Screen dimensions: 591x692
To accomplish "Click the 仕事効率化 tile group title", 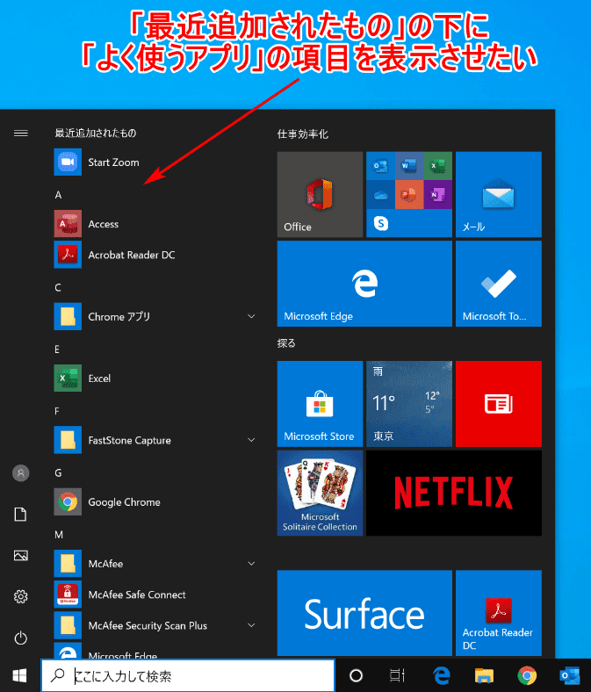I will coord(303,134).
